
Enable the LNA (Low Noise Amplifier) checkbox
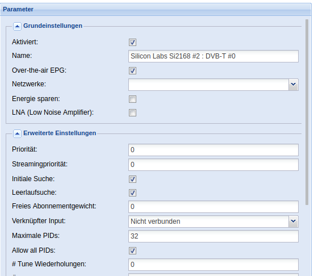pyautogui.click(x=132, y=113)
